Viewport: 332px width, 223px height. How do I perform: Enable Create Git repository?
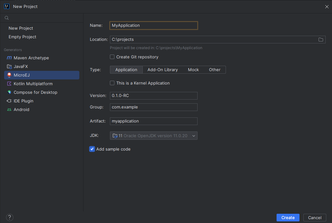112,57
